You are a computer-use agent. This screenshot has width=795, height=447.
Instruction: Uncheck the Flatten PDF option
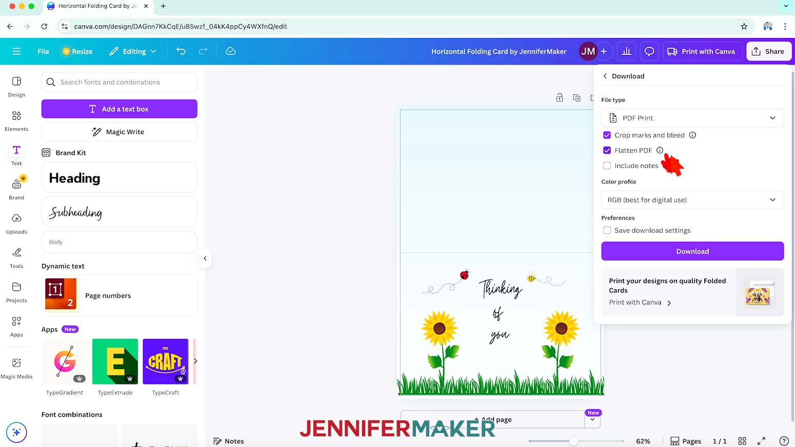[607, 150]
